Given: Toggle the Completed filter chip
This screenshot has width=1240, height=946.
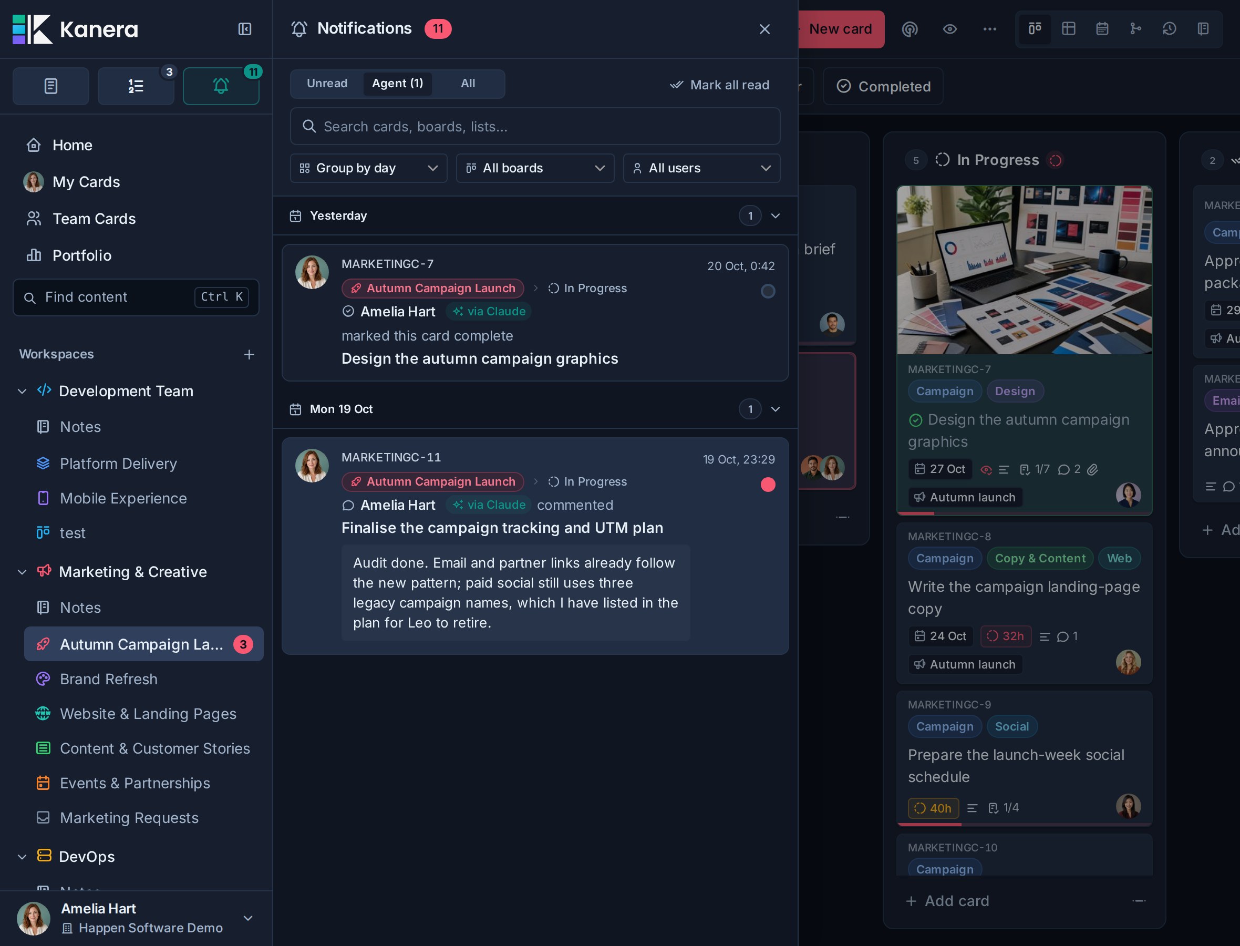Looking at the screenshot, I should (883, 86).
